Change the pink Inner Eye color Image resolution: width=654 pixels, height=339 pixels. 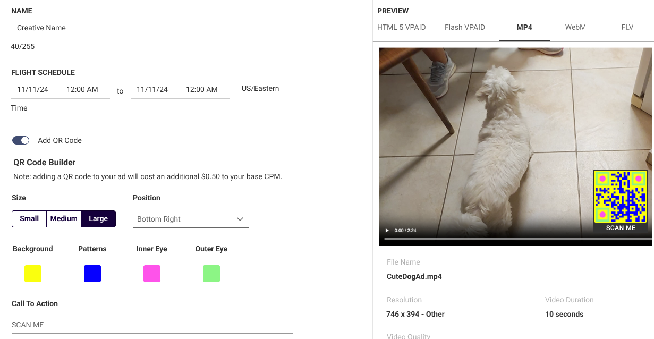tap(152, 274)
